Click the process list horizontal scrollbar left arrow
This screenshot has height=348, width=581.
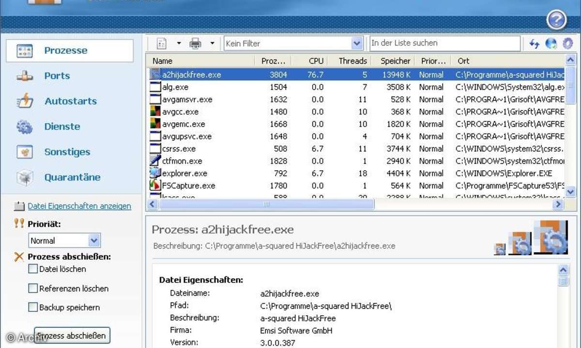(x=153, y=204)
